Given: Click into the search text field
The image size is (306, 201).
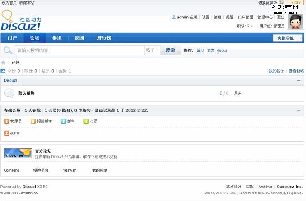Looking at the screenshot, I should point(79,50).
